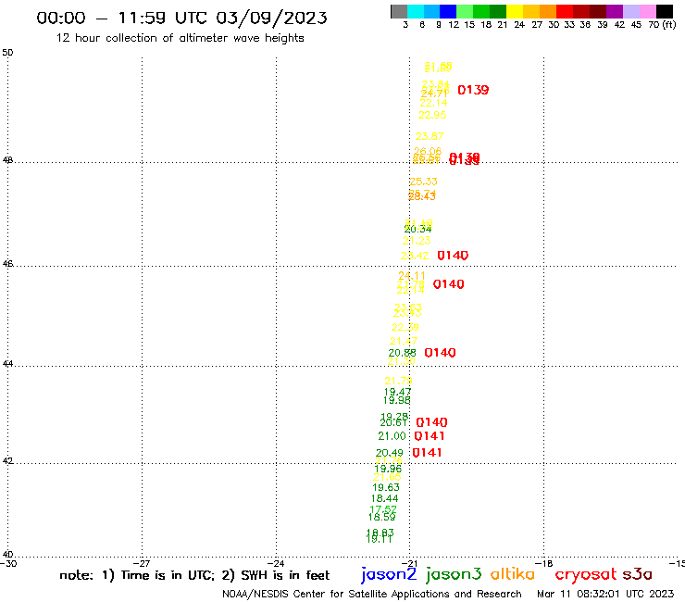
Task: Pick the orange swatch in the color scale
Action: pyautogui.click(x=548, y=11)
